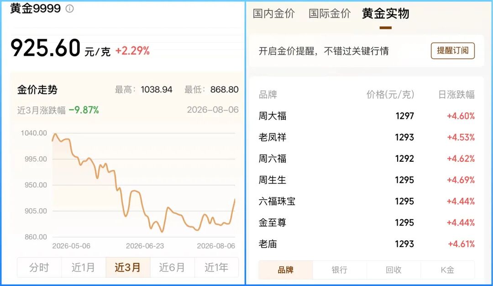Click the 日涨跌幅 column header
This screenshot has width=493, height=286.
[456, 95]
